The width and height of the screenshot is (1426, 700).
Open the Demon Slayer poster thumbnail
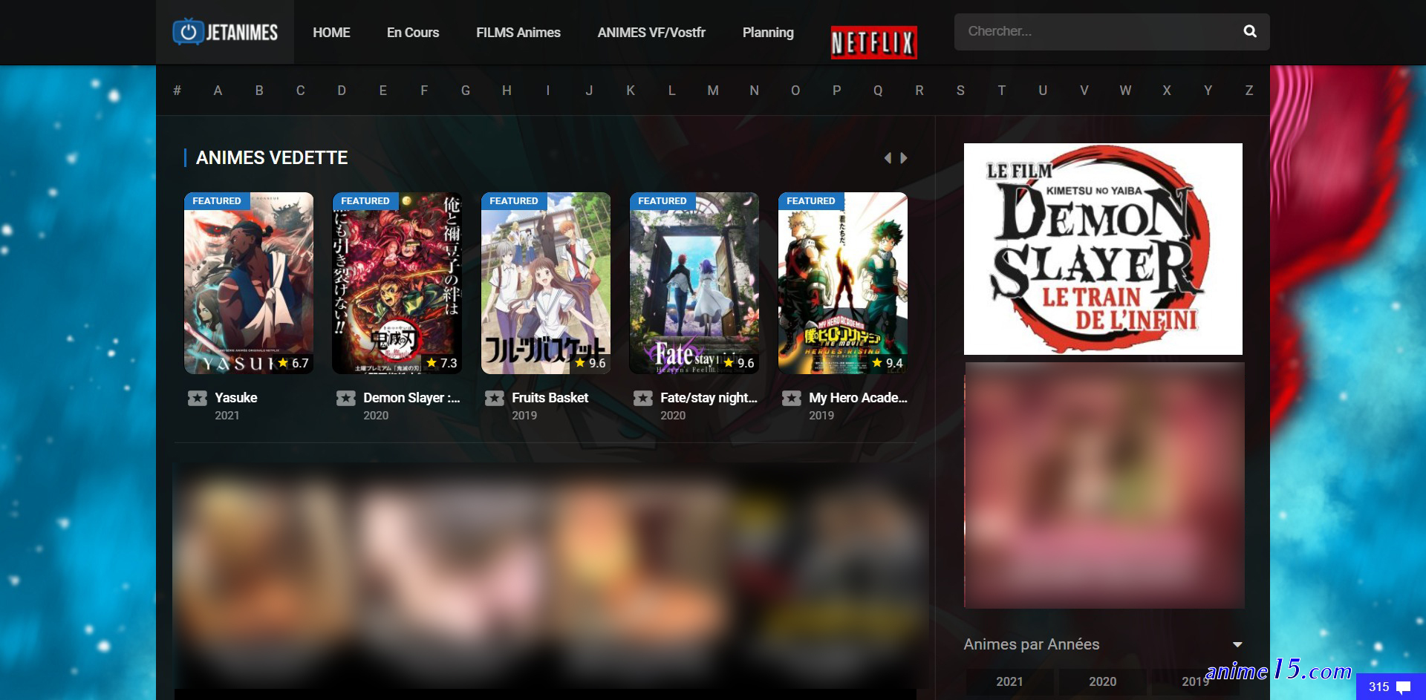397,283
